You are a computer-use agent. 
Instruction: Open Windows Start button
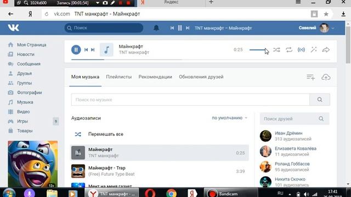point(9,193)
